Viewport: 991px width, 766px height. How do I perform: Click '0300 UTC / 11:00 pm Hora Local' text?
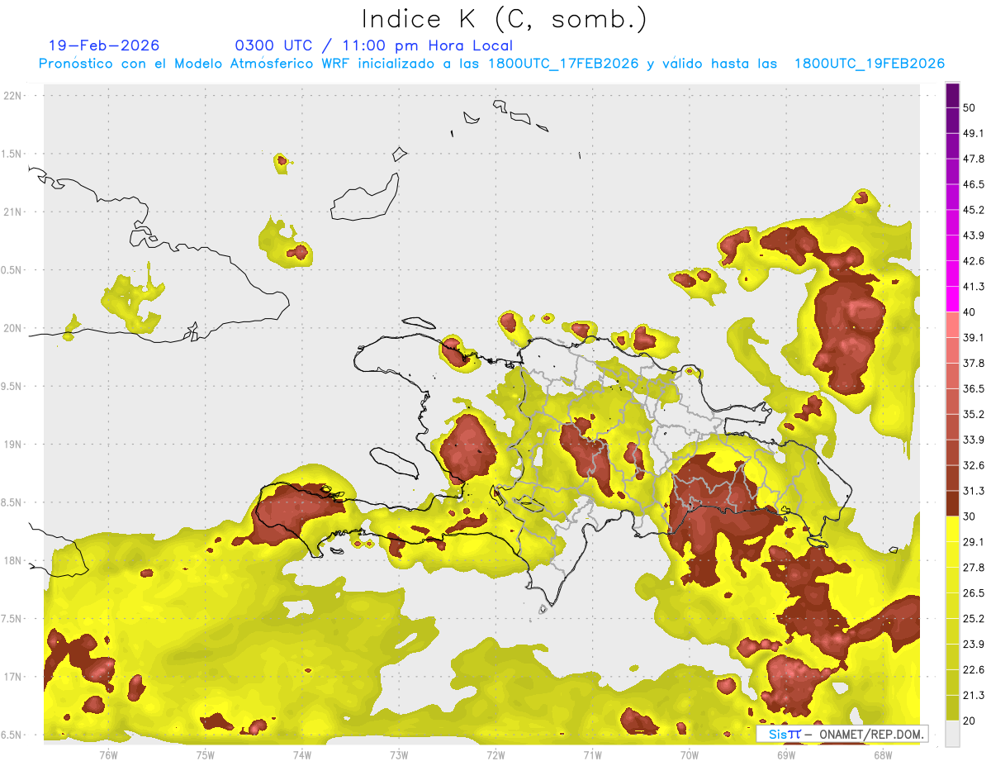(x=373, y=45)
